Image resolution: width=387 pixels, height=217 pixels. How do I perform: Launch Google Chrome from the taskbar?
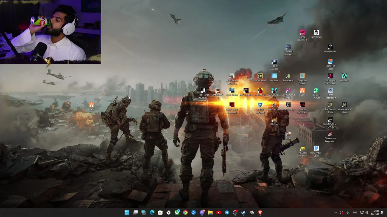[x=185, y=212]
